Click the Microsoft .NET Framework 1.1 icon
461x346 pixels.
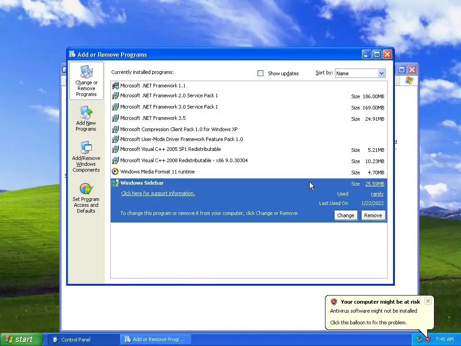(x=115, y=86)
